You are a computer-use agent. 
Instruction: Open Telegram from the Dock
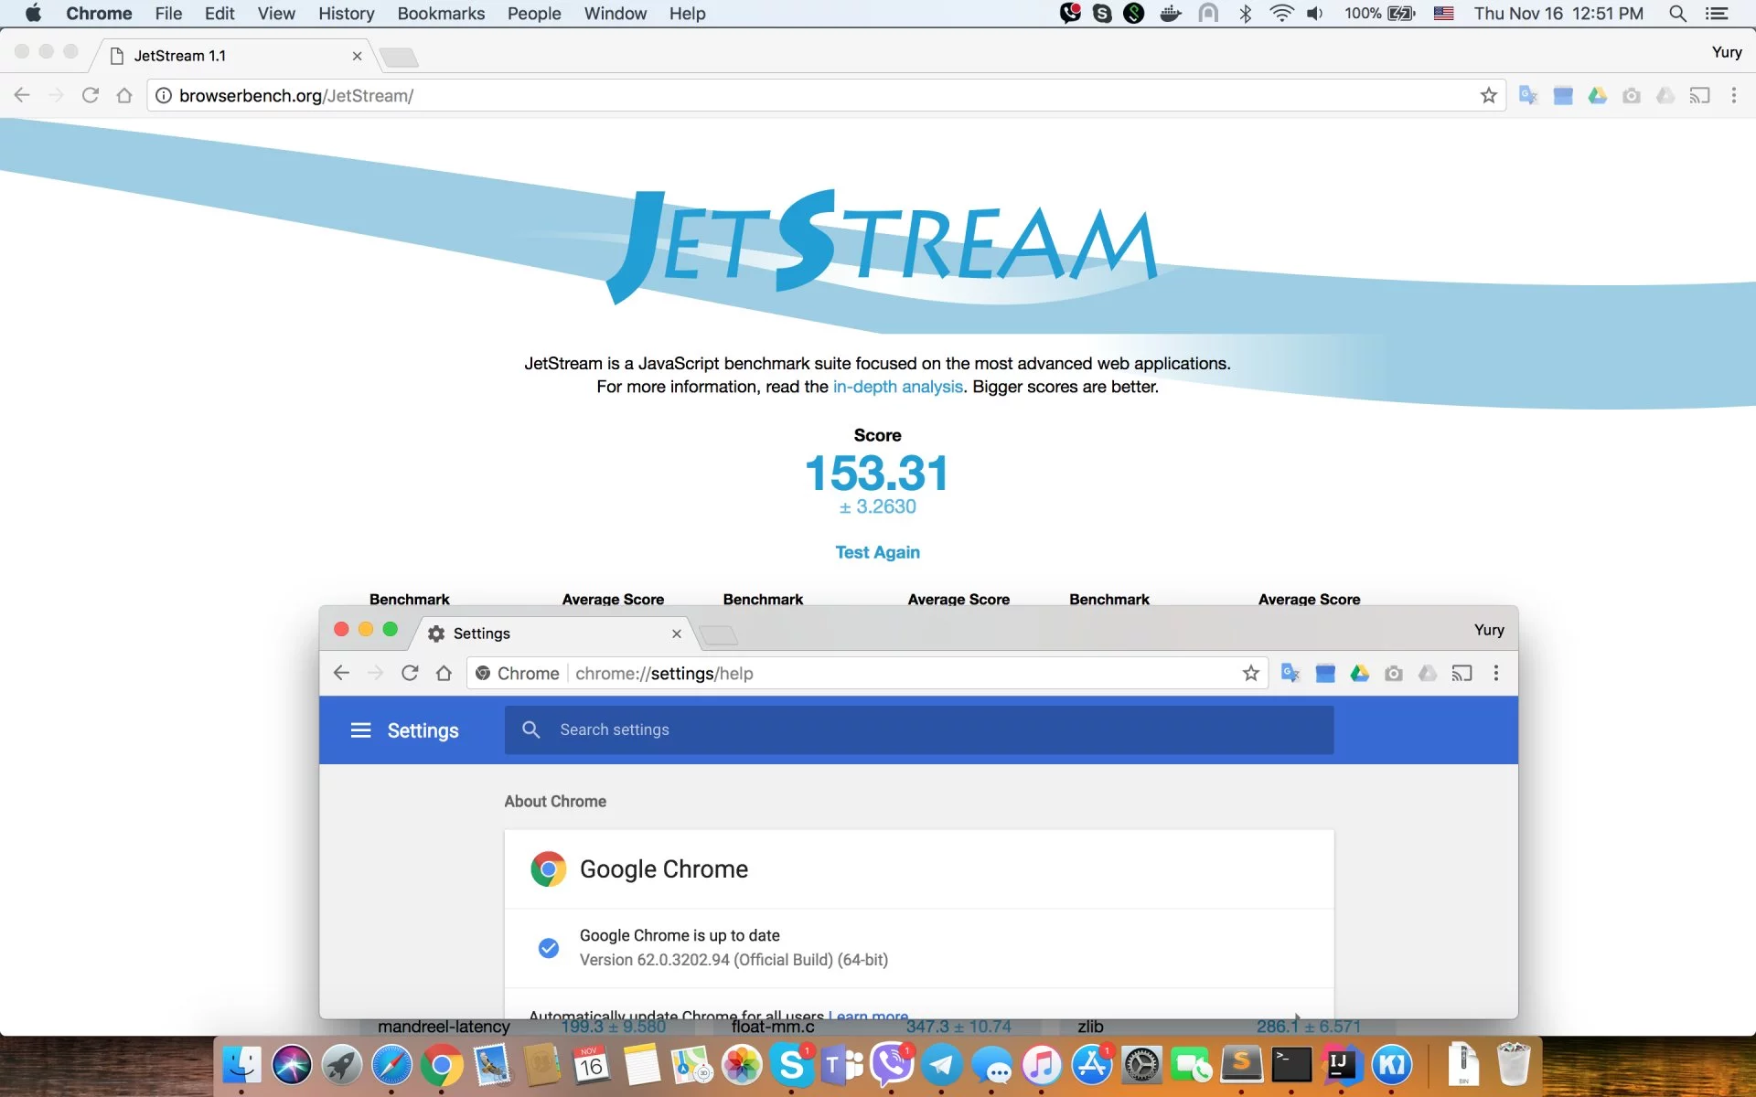click(x=941, y=1065)
